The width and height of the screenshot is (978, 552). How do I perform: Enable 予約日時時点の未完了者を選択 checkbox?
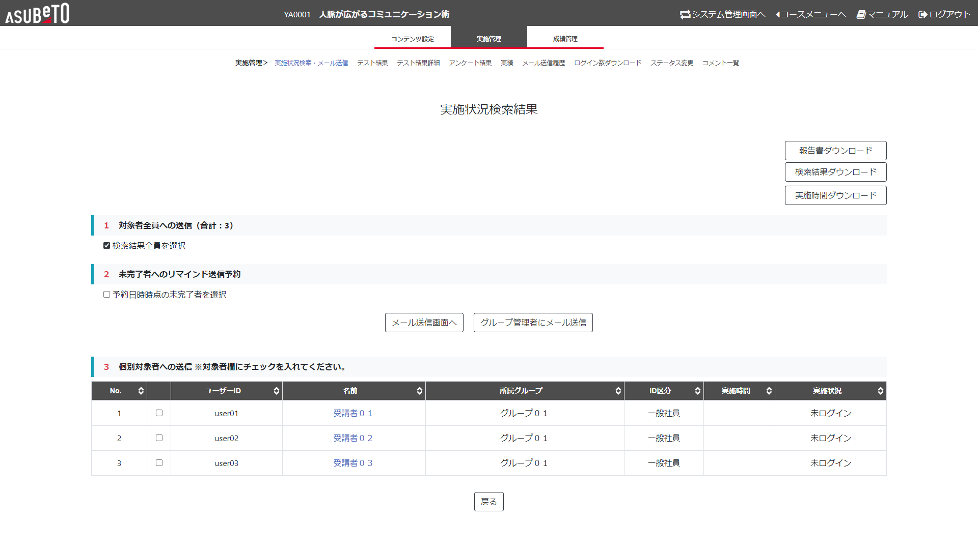(107, 295)
